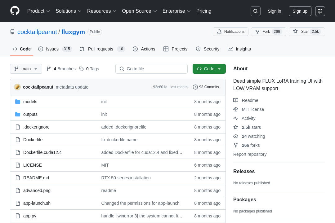This screenshot has width=335, height=223.
Task: Focus the Go to file search field
Action: point(151,69)
